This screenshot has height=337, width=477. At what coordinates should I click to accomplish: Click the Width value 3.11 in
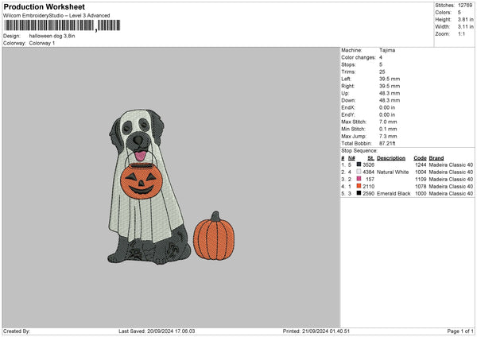pos(465,27)
